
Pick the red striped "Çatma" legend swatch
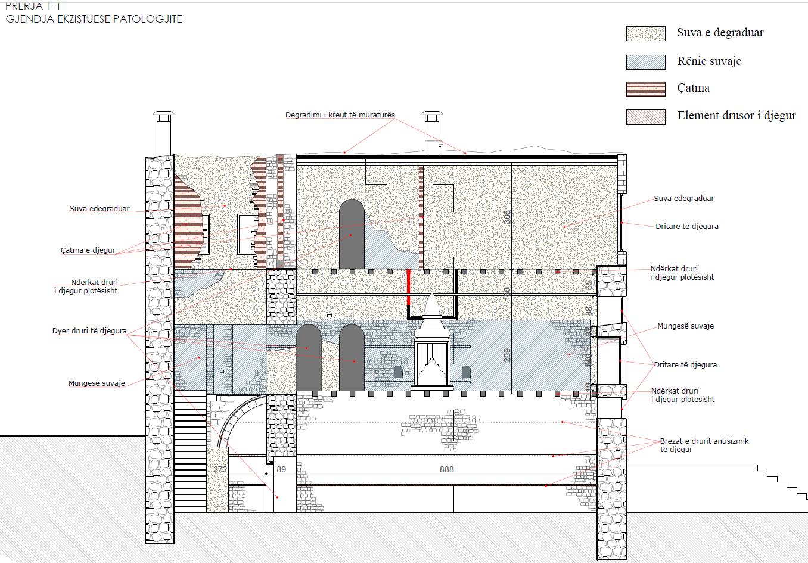coord(645,89)
